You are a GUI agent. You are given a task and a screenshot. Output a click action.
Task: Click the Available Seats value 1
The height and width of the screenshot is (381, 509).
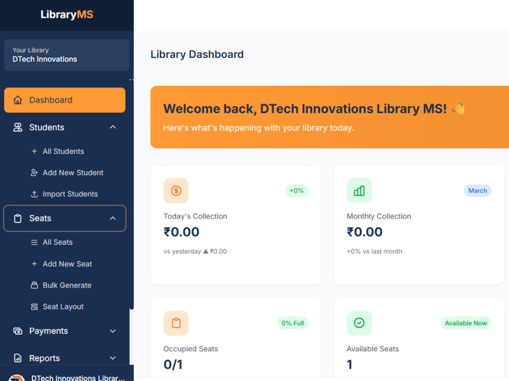click(x=349, y=365)
